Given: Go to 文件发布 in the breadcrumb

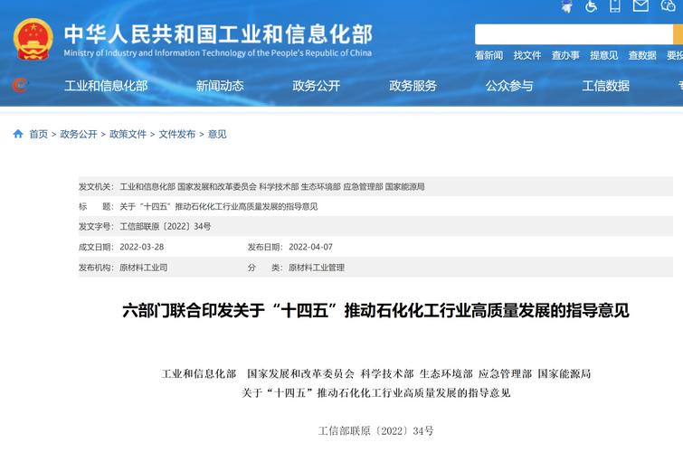Looking at the screenshot, I should pos(176,134).
